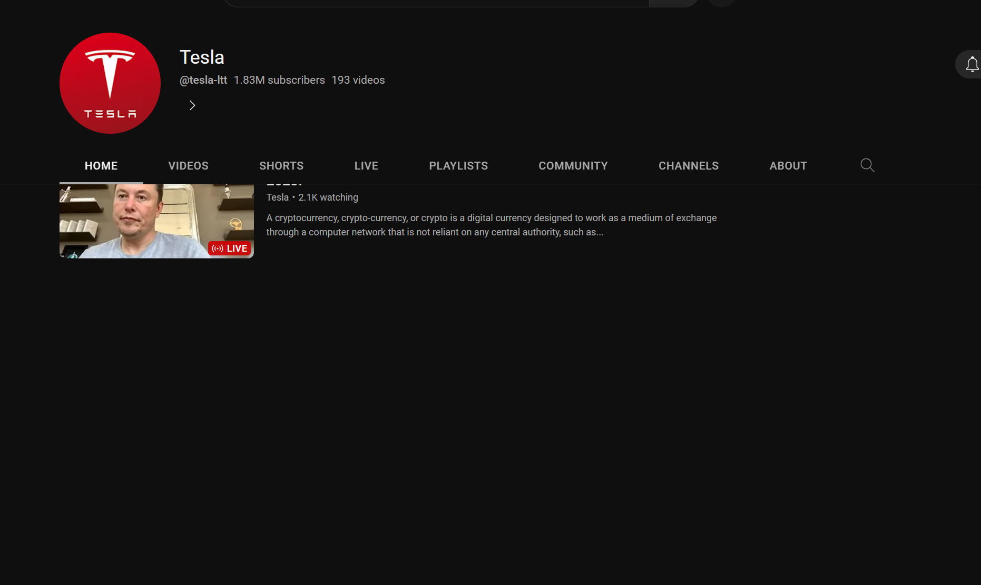Open the notification bell menu
981x585 pixels.
click(972, 65)
